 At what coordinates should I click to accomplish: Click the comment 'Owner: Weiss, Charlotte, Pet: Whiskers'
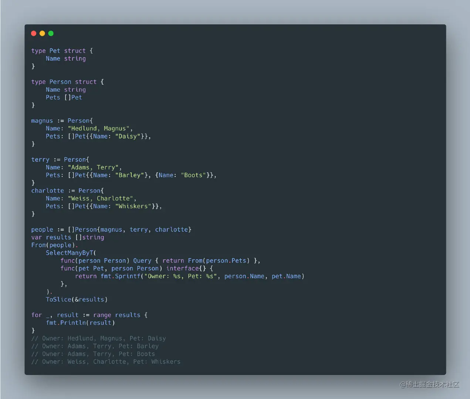point(106,361)
